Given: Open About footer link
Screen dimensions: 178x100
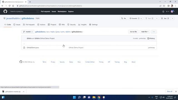Looking at the screenshot, I should tap(133, 62).
